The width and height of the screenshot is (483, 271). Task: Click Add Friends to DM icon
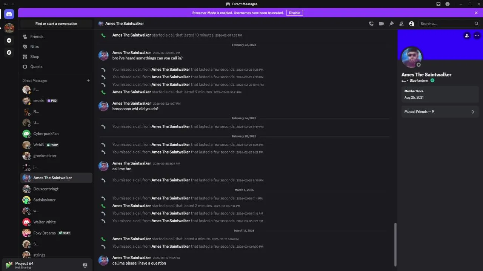(x=401, y=24)
